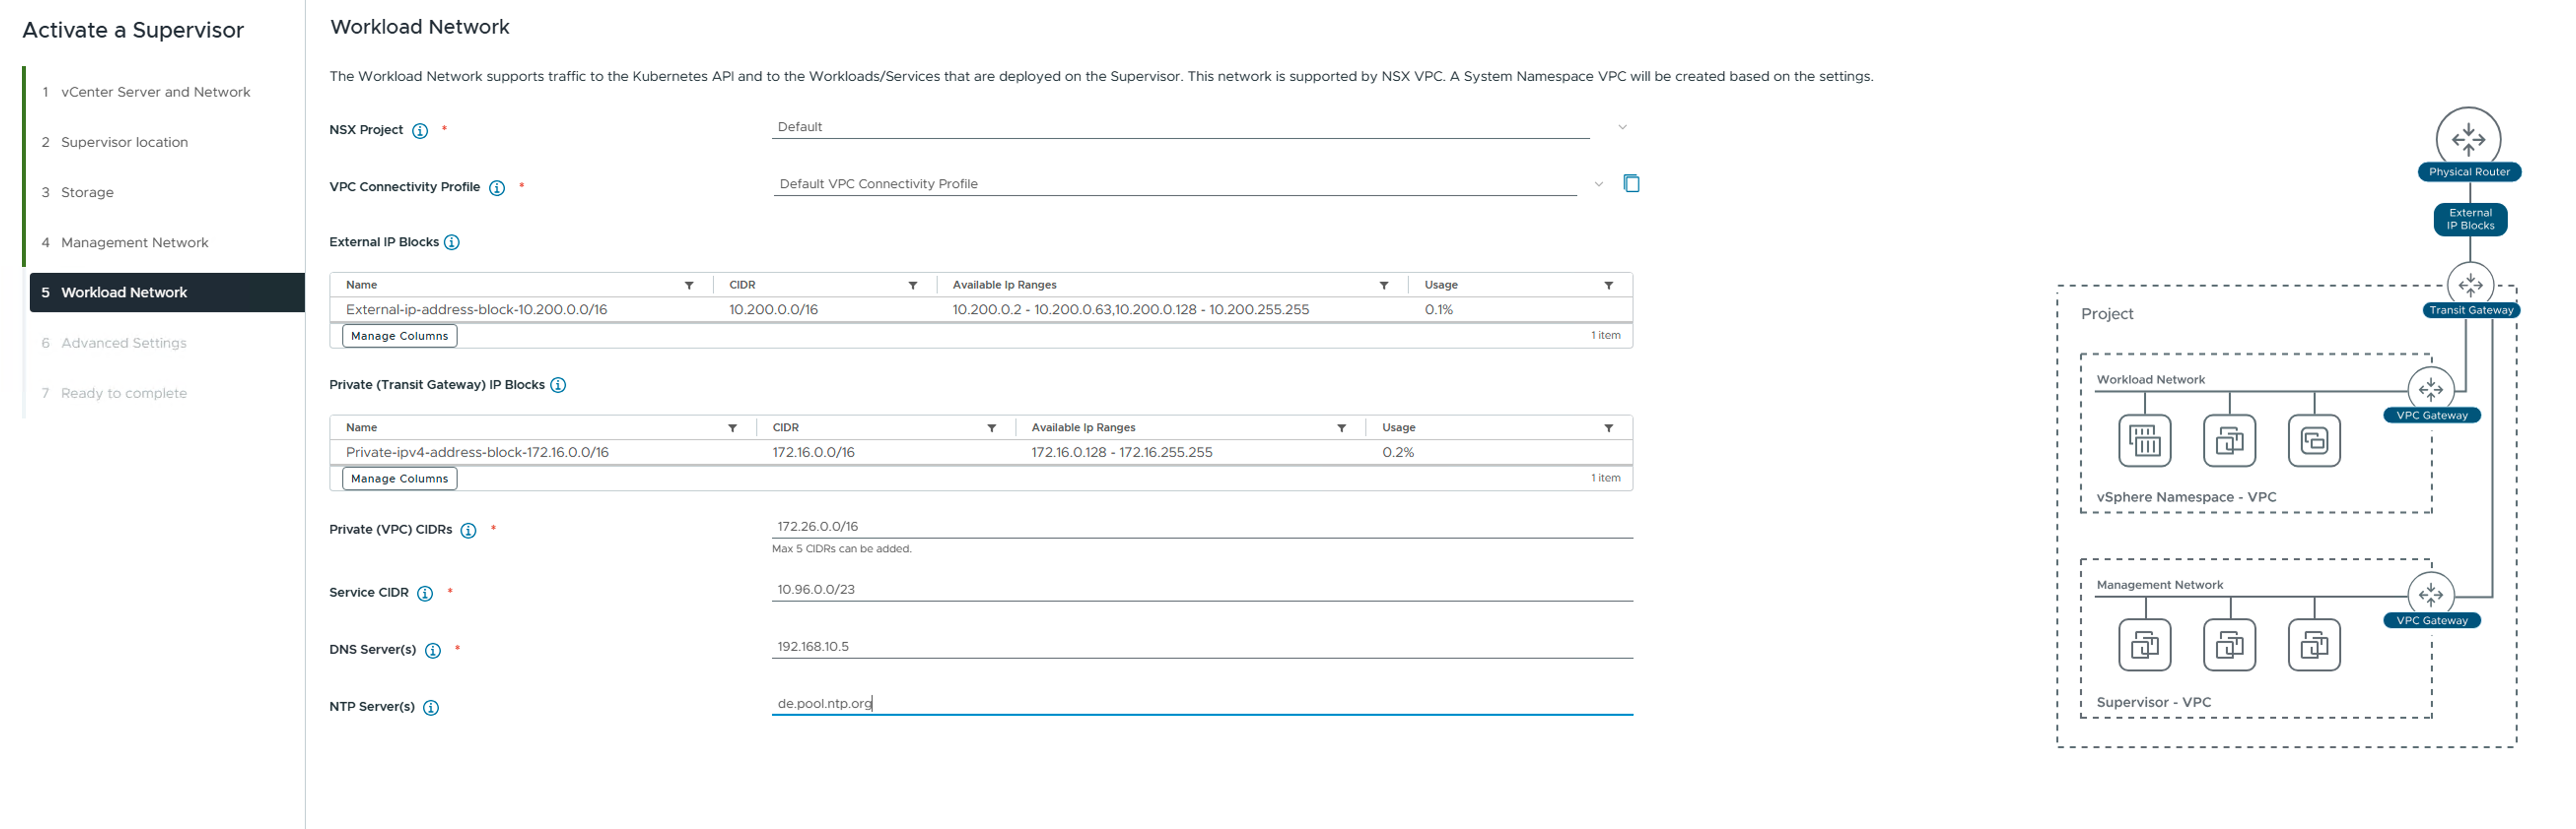Viewport: 2576px width, 829px height.
Task: Click CIDR value 10.200.0.0/16
Action: [773, 310]
